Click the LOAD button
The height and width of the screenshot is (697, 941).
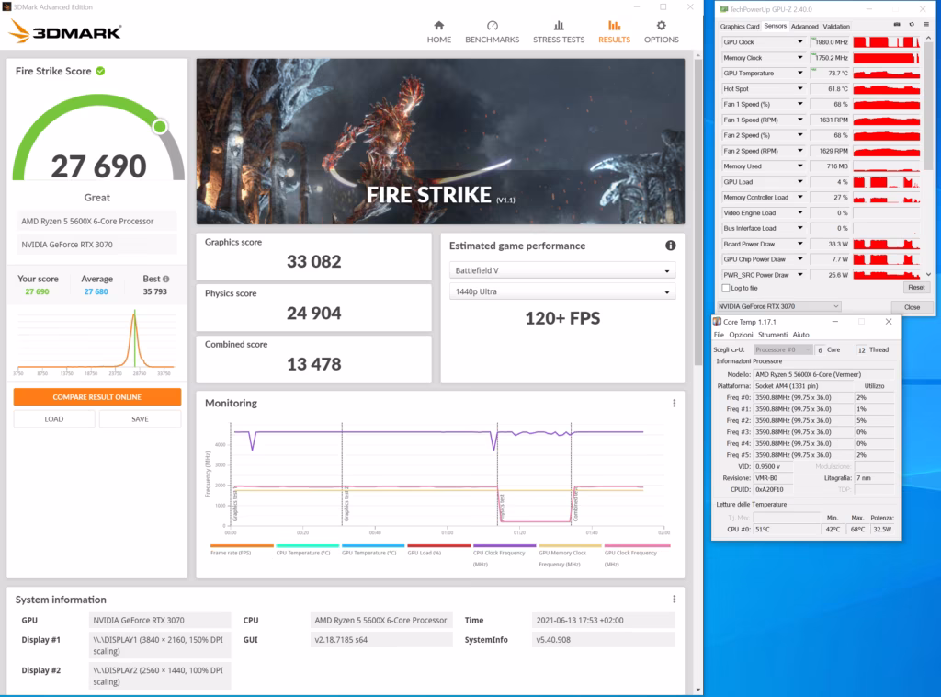coord(54,419)
